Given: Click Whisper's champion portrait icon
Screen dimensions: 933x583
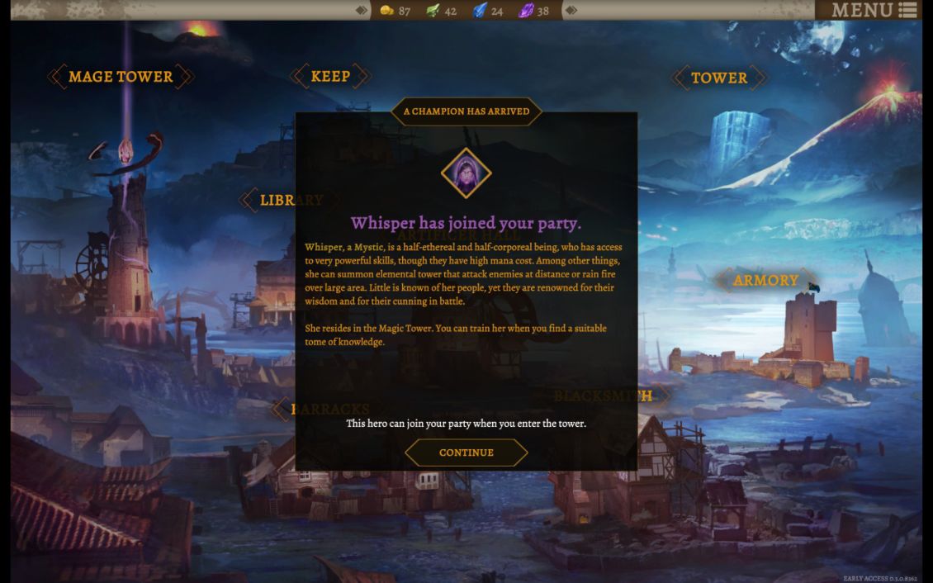Looking at the screenshot, I should [466, 173].
